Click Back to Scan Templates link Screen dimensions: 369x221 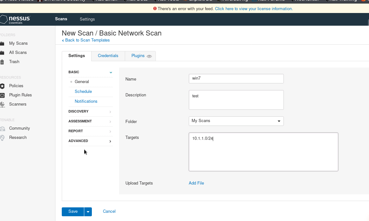coord(86,40)
